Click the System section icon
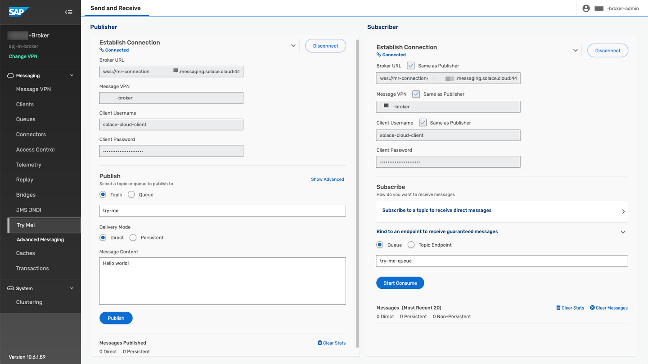This screenshot has height=364, width=648. (11, 288)
